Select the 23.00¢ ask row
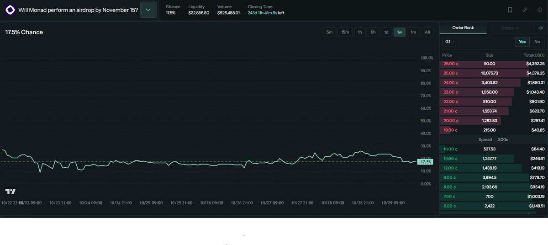The height and width of the screenshot is (245, 548). tap(493, 92)
